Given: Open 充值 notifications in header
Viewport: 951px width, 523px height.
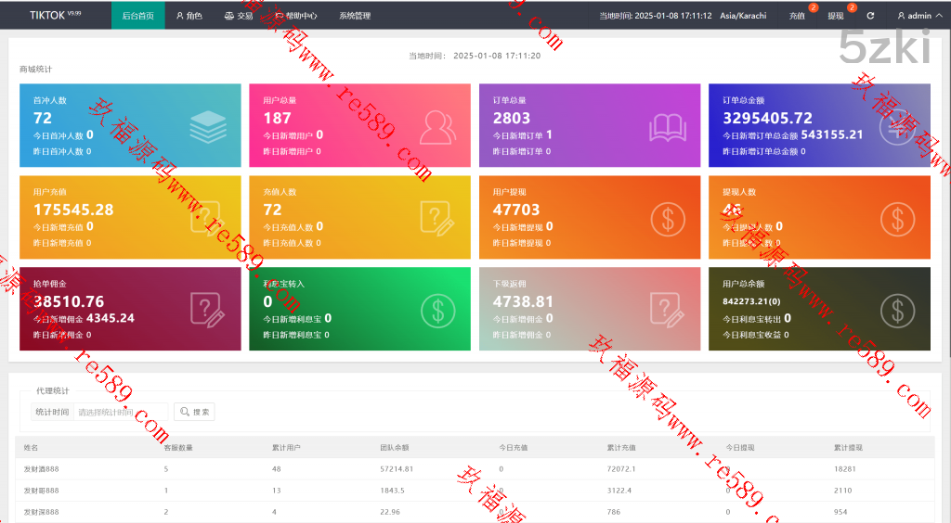Looking at the screenshot, I should [797, 16].
